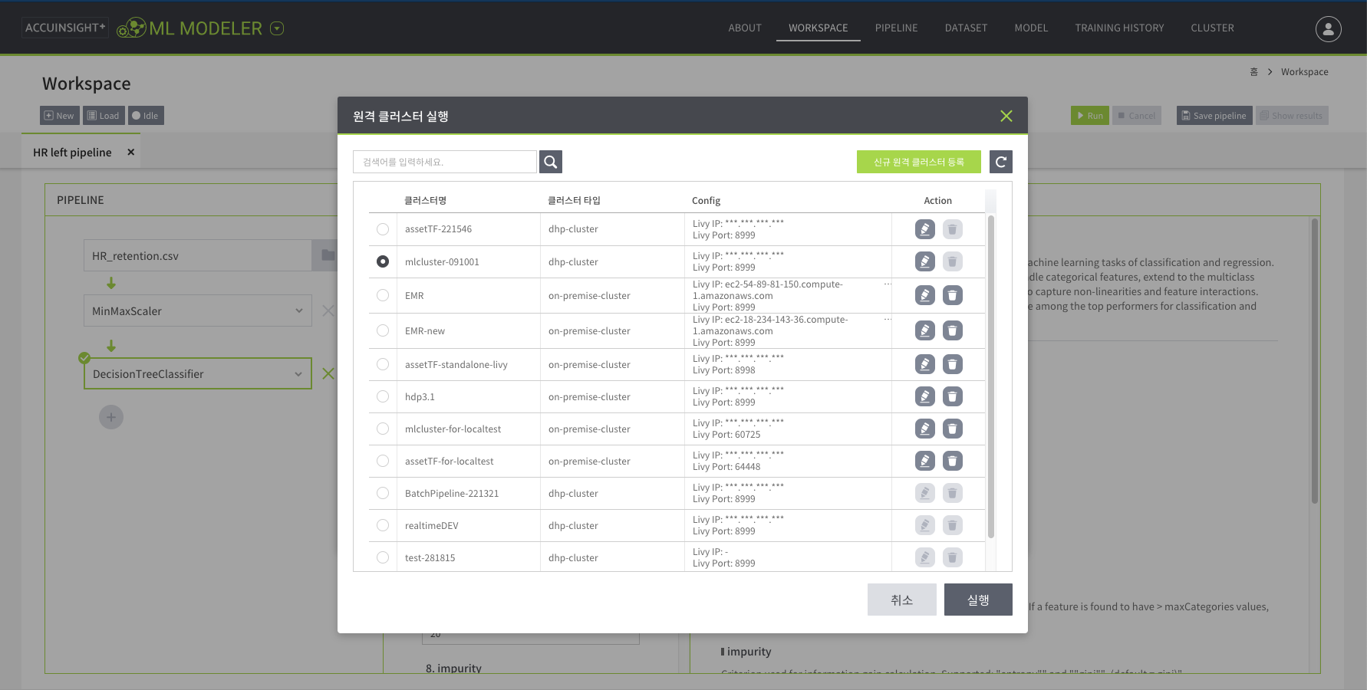Open the TRAINING HISTORY menu
Viewport: 1367px width, 690px height.
[x=1119, y=28]
